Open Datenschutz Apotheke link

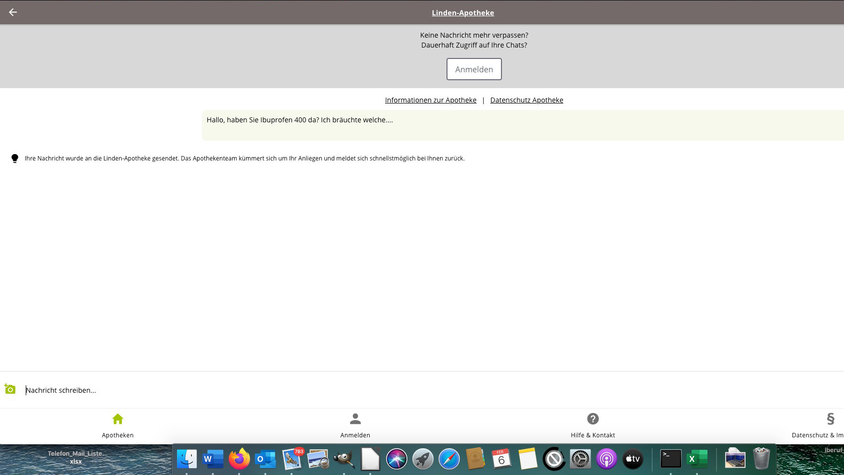tap(526, 100)
